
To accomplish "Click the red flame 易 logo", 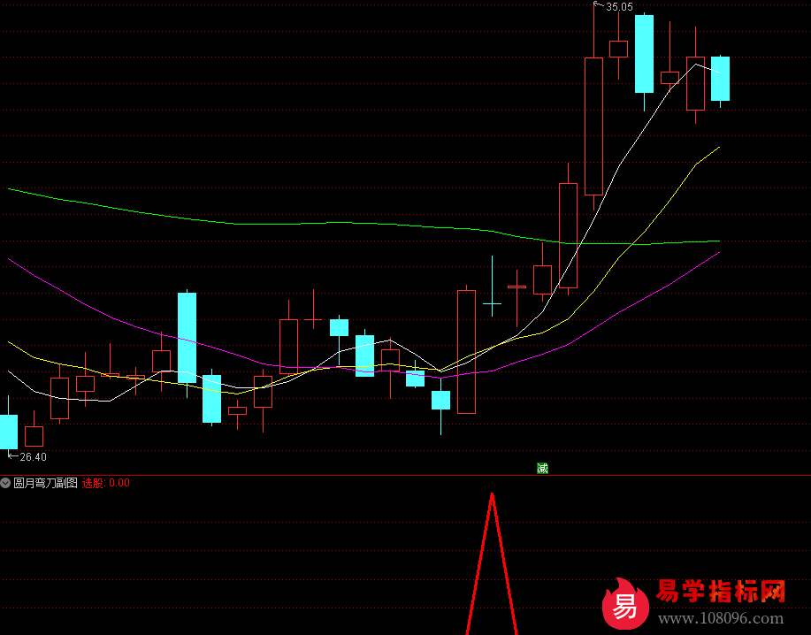I will click(625, 604).
